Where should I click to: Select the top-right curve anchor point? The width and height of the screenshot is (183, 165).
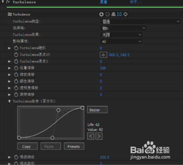[82, 108]
